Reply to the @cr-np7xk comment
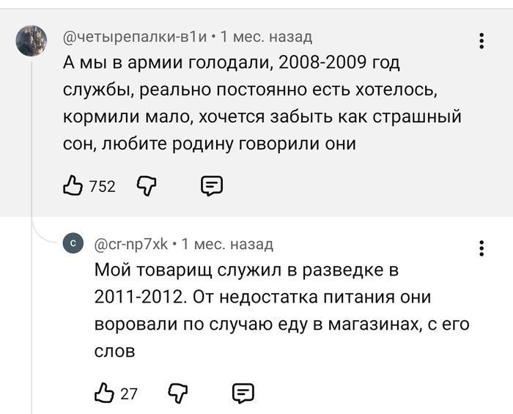The image size is (513, 414). 243,393
